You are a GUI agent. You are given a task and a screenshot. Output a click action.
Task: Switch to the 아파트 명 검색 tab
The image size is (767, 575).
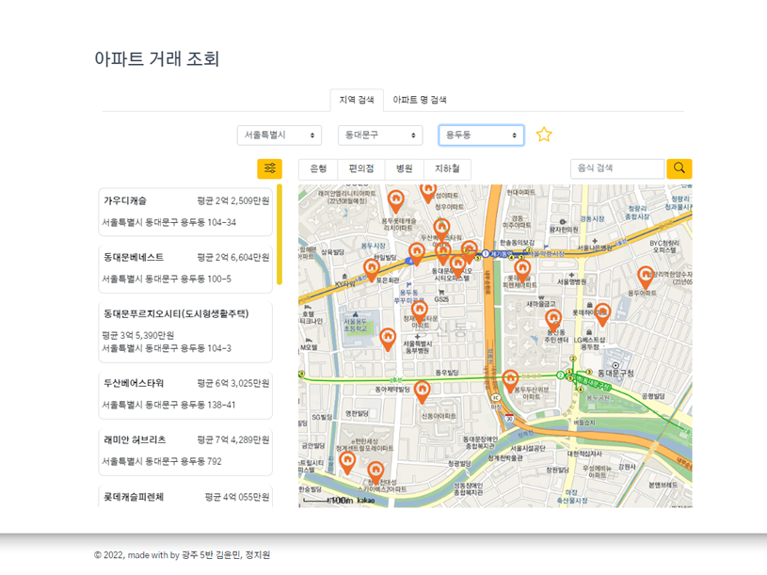pos(419,100)
